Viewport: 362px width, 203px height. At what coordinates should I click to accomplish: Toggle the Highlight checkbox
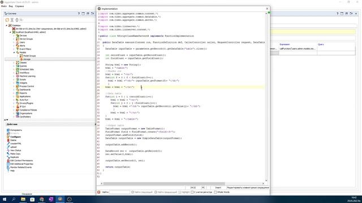click(180, 192)
